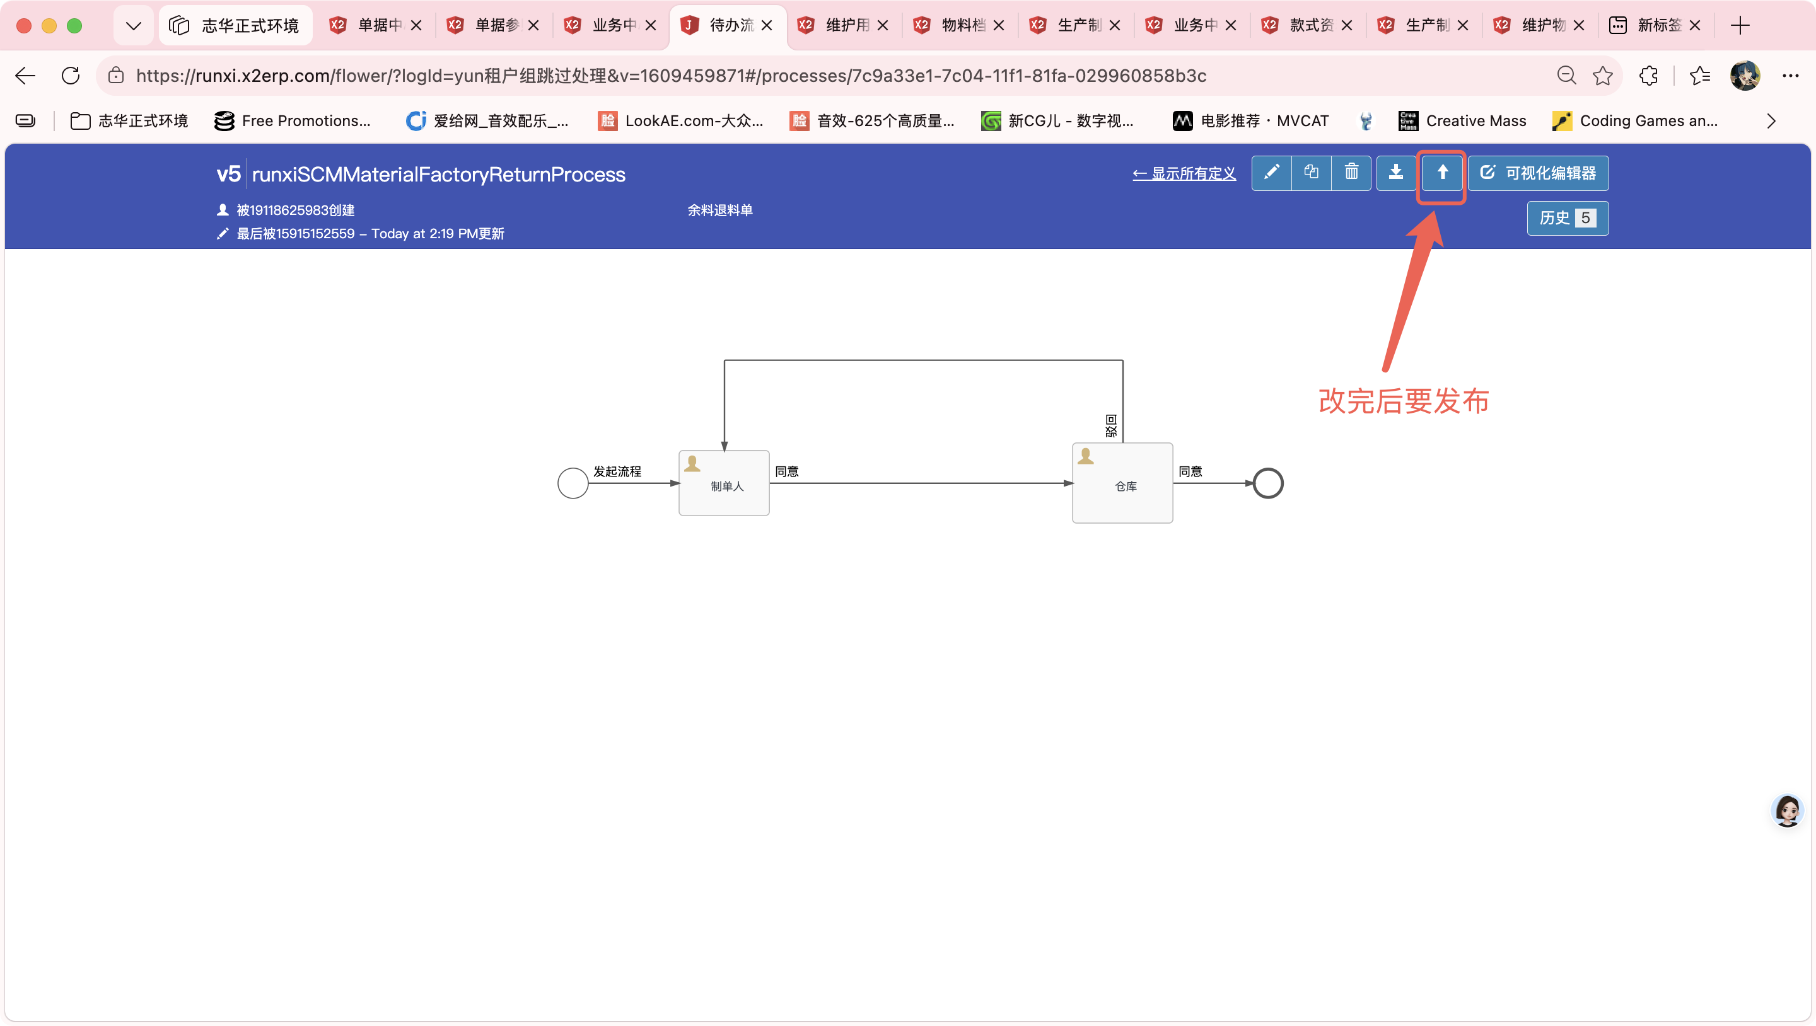Expand the tab list dropdown chevron
This screenshot has width=1816, height=1026.
(x=133, y=25)
